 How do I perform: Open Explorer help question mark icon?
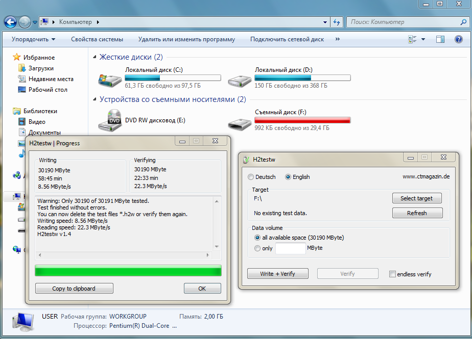(458, 39)
